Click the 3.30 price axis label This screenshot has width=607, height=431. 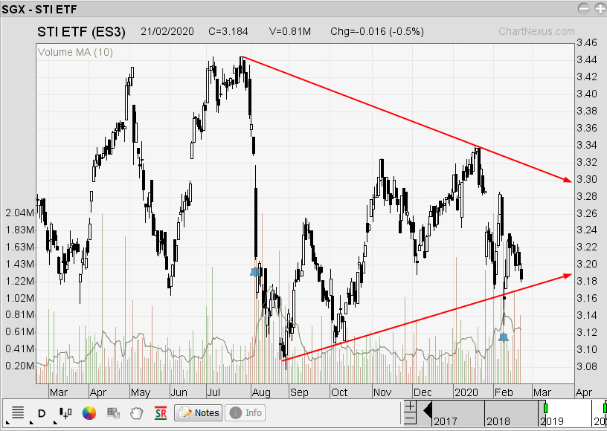[x=587, y=179]
